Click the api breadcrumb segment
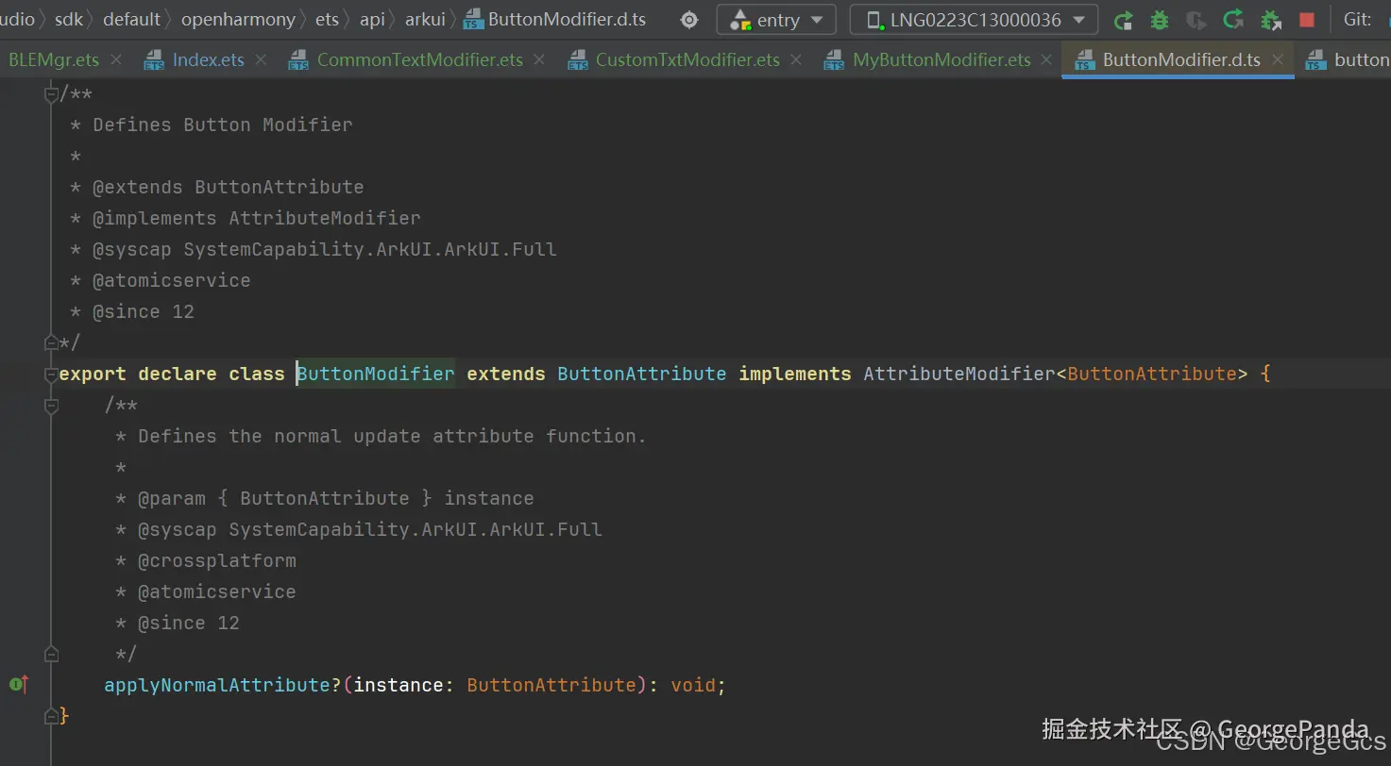This screenshot has height=766, width=1391. (372, 20)
